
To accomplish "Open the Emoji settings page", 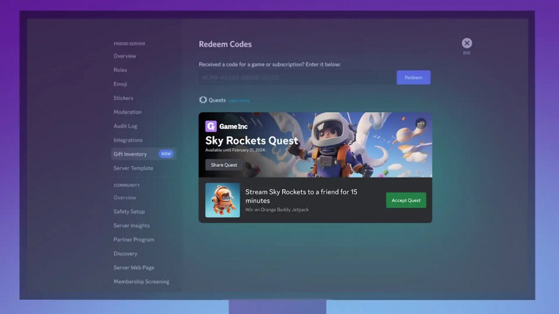I will coord(120,84).
